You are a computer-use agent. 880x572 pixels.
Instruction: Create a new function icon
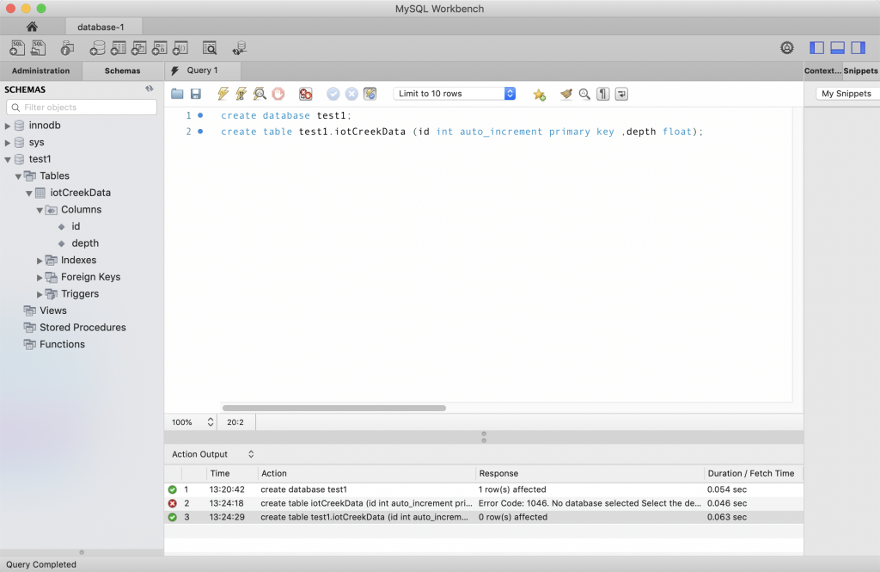180,48
